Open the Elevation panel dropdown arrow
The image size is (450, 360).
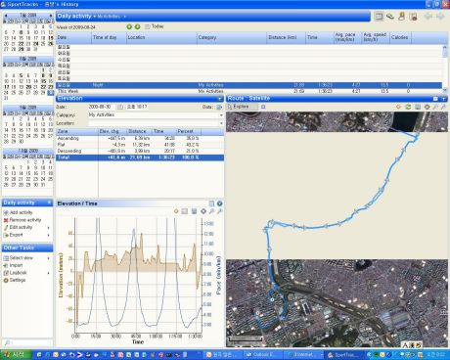[x=220, y=99]
